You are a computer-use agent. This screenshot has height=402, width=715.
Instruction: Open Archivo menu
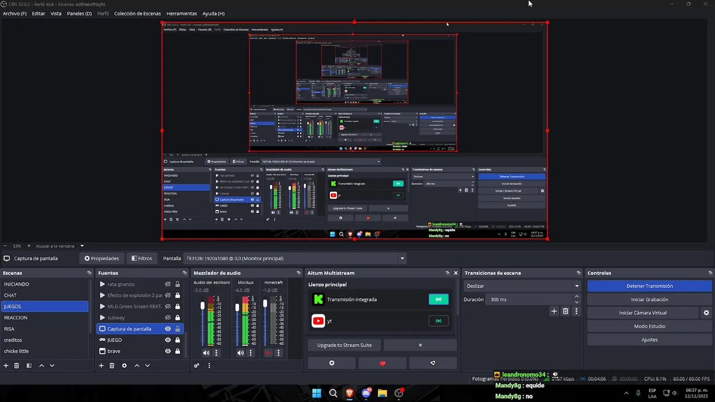point(15,13)
